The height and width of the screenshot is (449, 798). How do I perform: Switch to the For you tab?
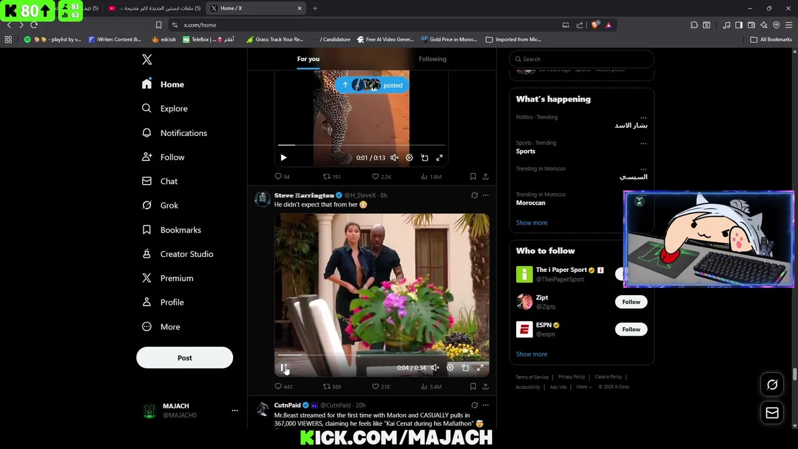click(308, 59)
